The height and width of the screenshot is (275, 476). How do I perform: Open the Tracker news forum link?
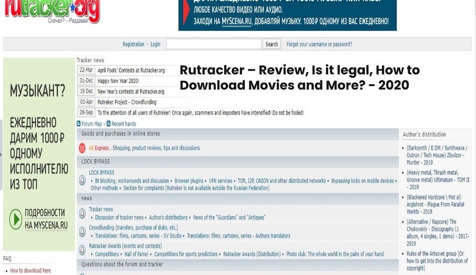[x=101, y=209]
